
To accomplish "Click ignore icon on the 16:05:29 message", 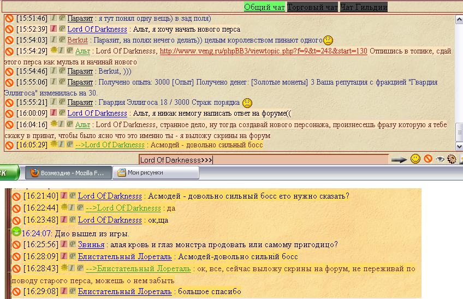I will tap(9, 145).
